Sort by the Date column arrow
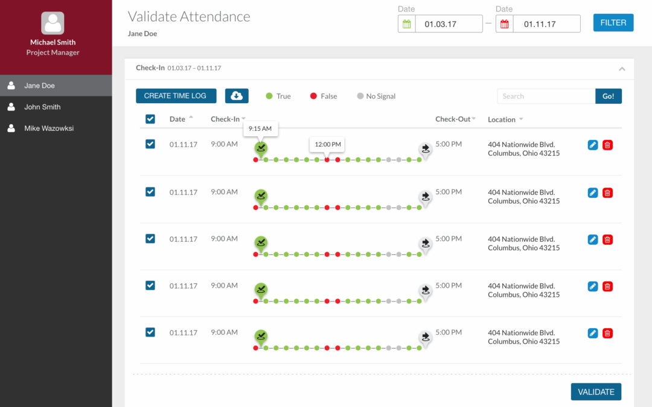The image size is (652, 407). point(191,118)
